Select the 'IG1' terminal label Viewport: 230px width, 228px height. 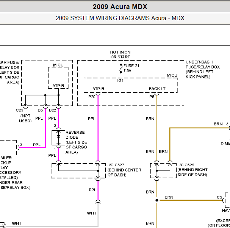(x=120, y=81)
